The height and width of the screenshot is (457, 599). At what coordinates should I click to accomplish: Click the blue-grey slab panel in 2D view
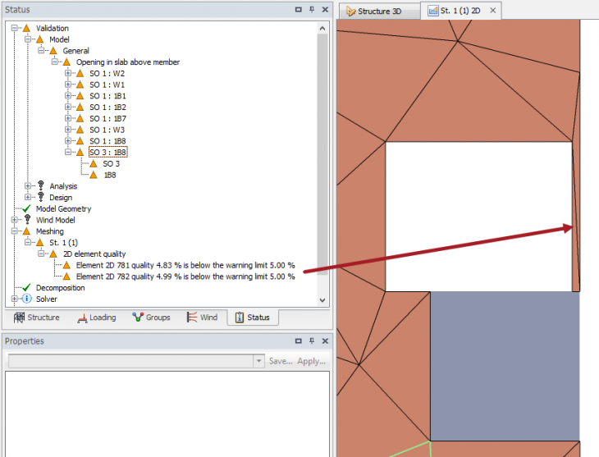(505, 366)
